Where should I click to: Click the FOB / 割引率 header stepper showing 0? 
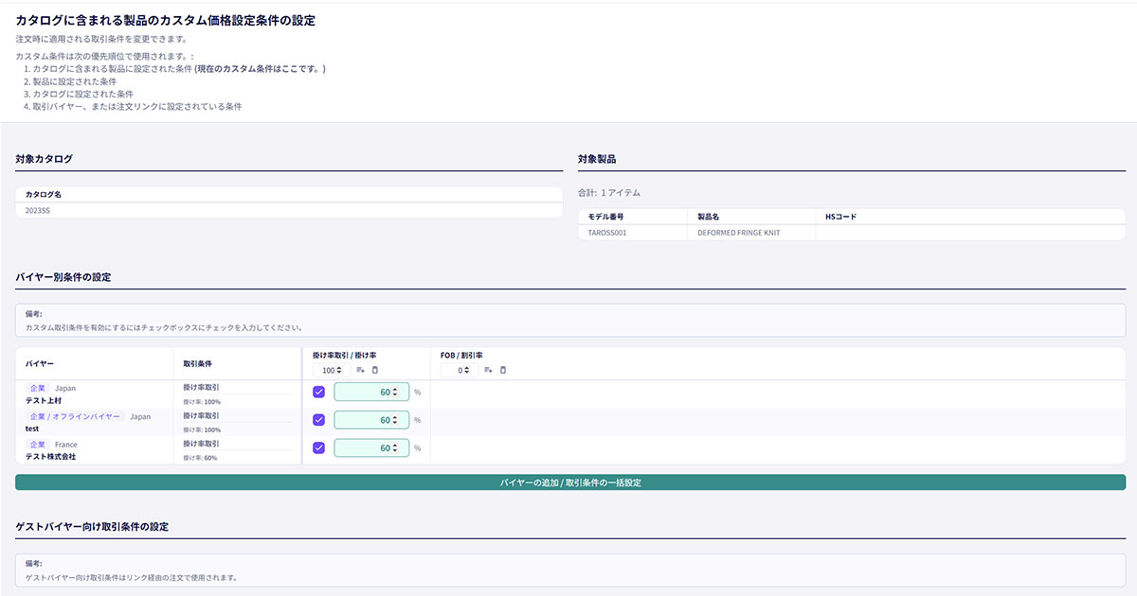[460, 370]
